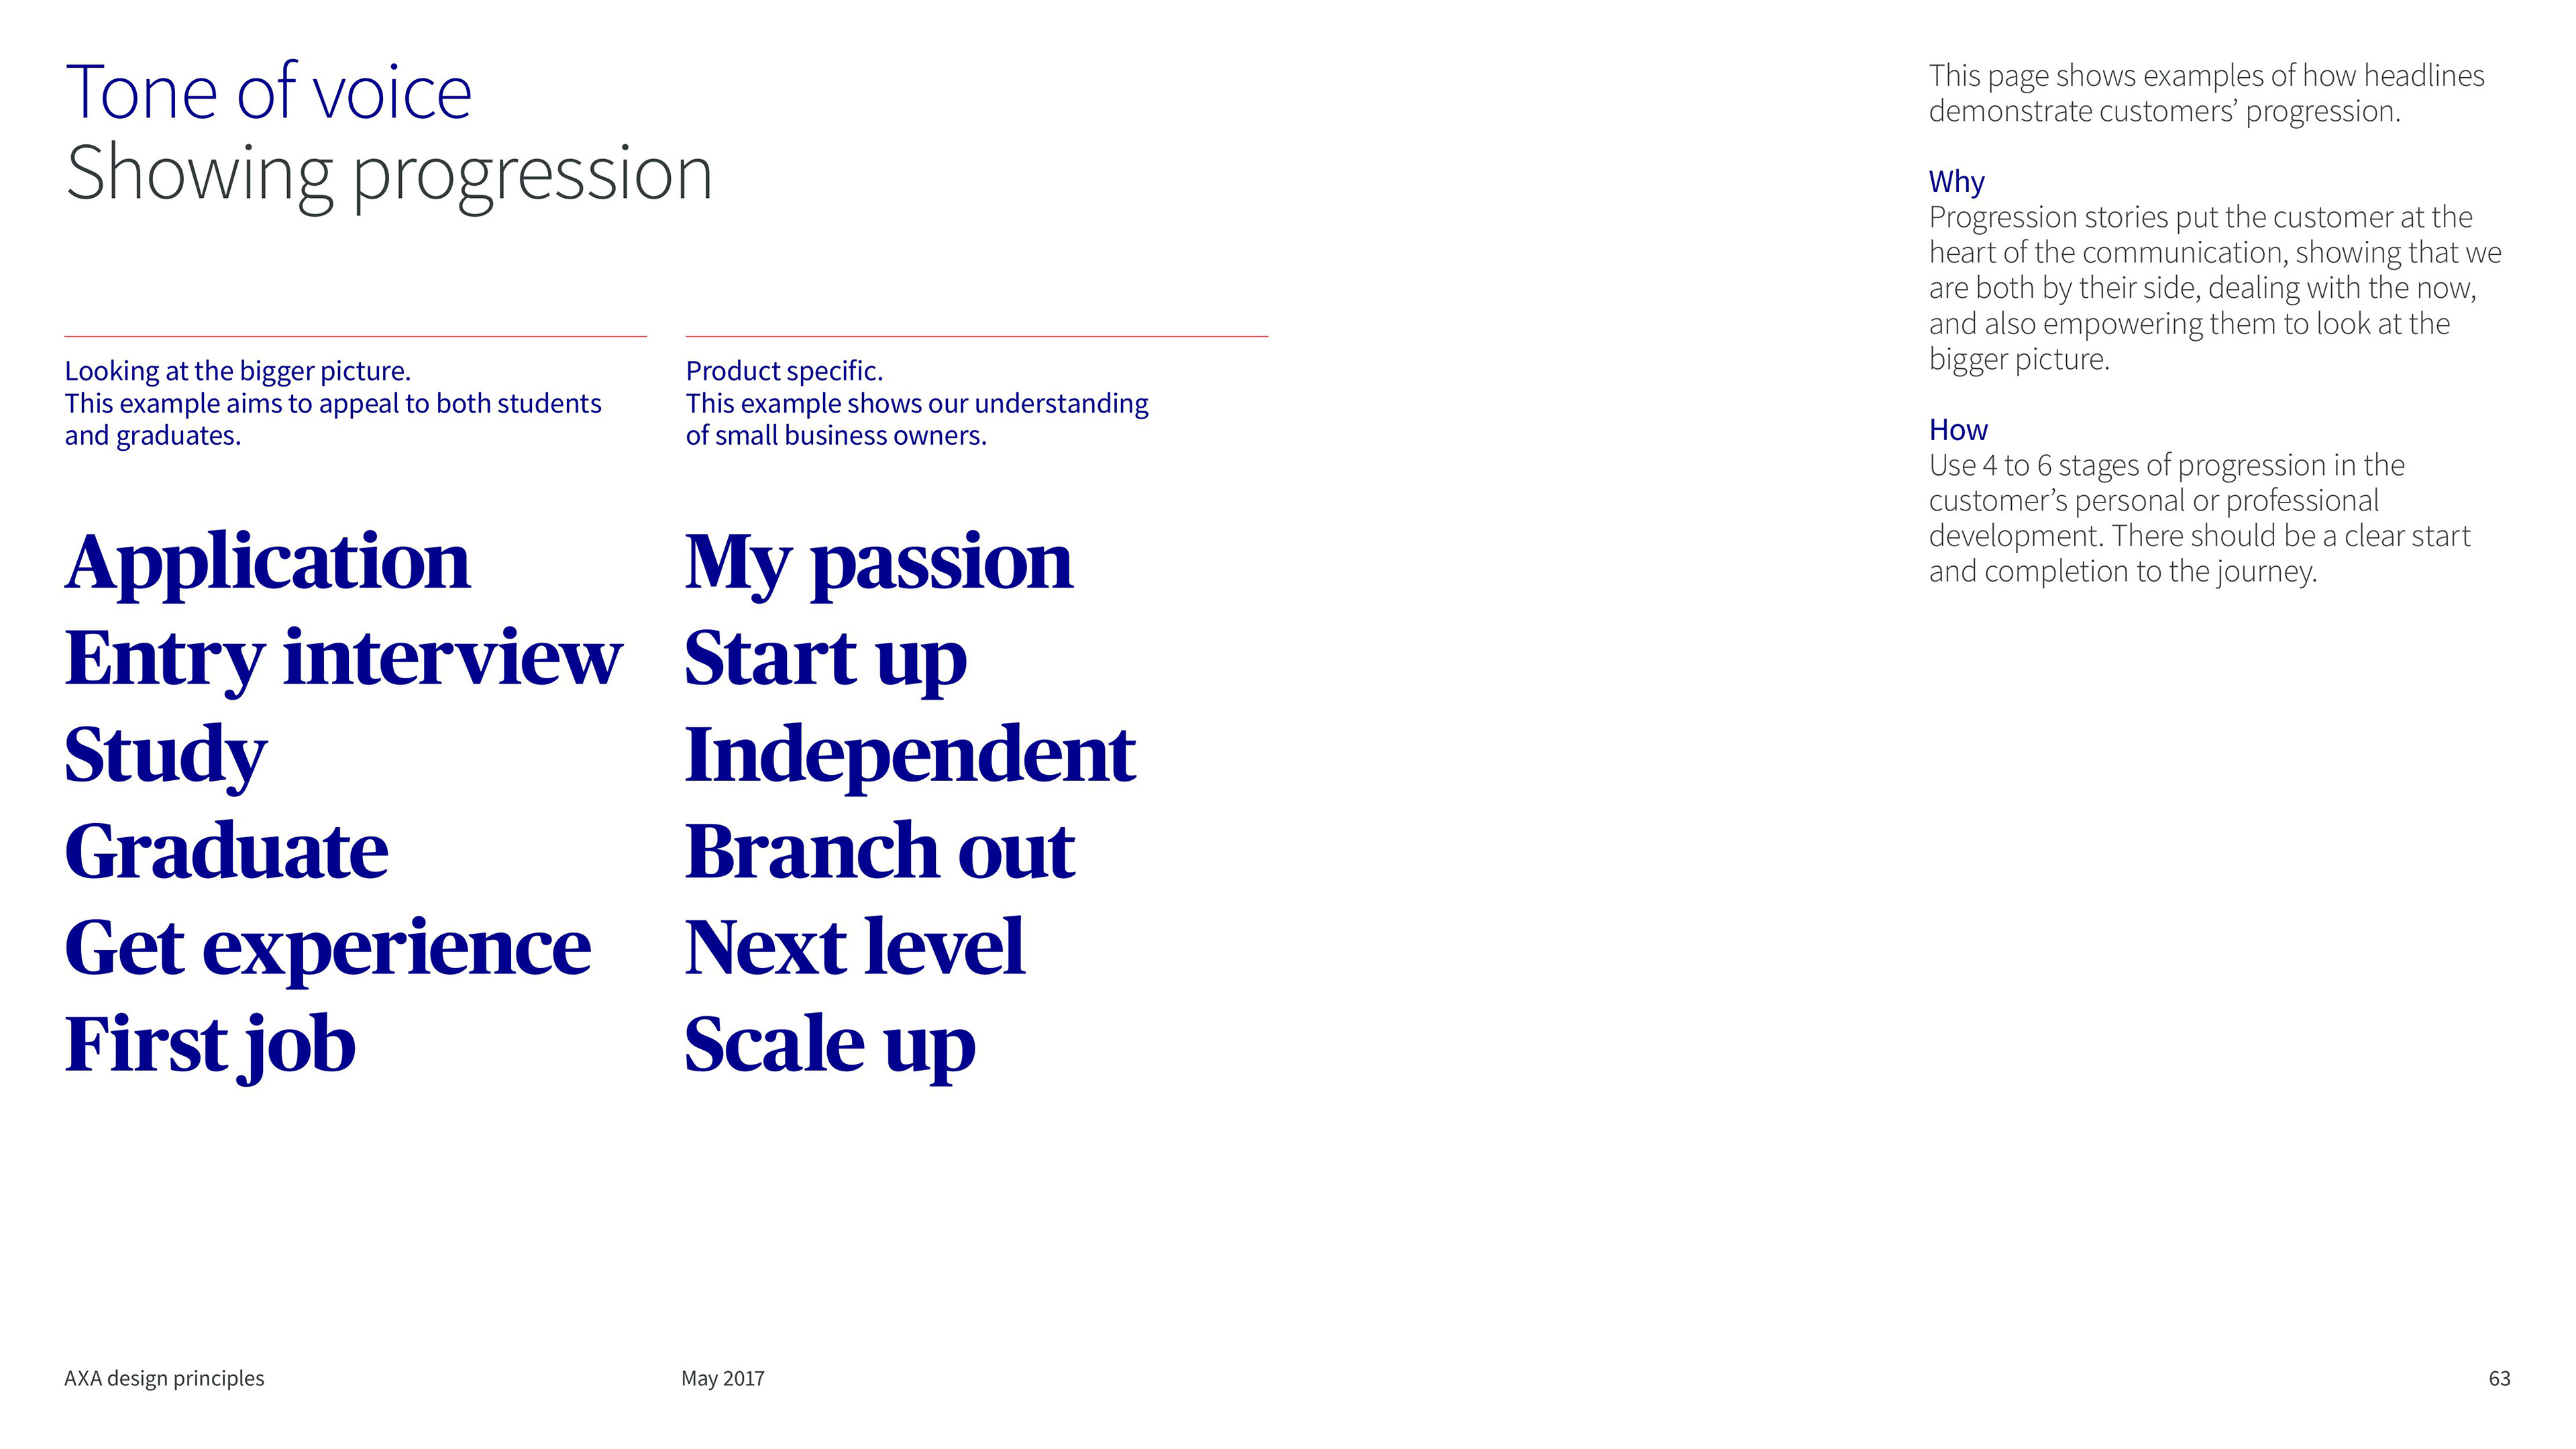The image size is (2576, 1449).
Task: Click the 'How' section heading
Action: point(1957,430)
